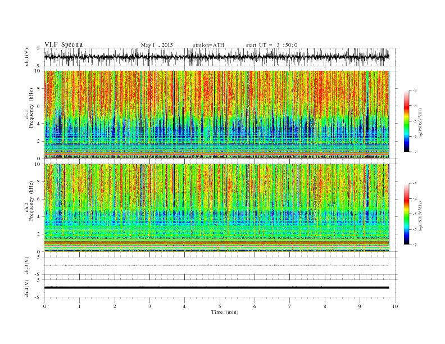445x344 pixels.
Task: Click the "Time (min)" x-axis label
Action: click(225, 312)
